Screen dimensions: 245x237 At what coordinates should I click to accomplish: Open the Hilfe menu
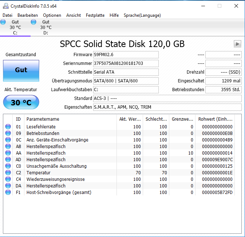click(x=114, y=15)
